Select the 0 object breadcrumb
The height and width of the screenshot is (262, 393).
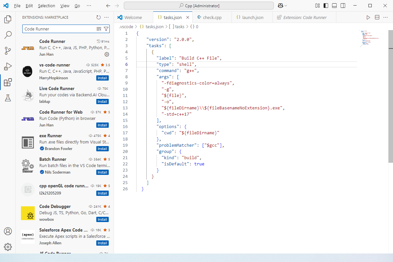pyautogui.click(x=194, y=27)
